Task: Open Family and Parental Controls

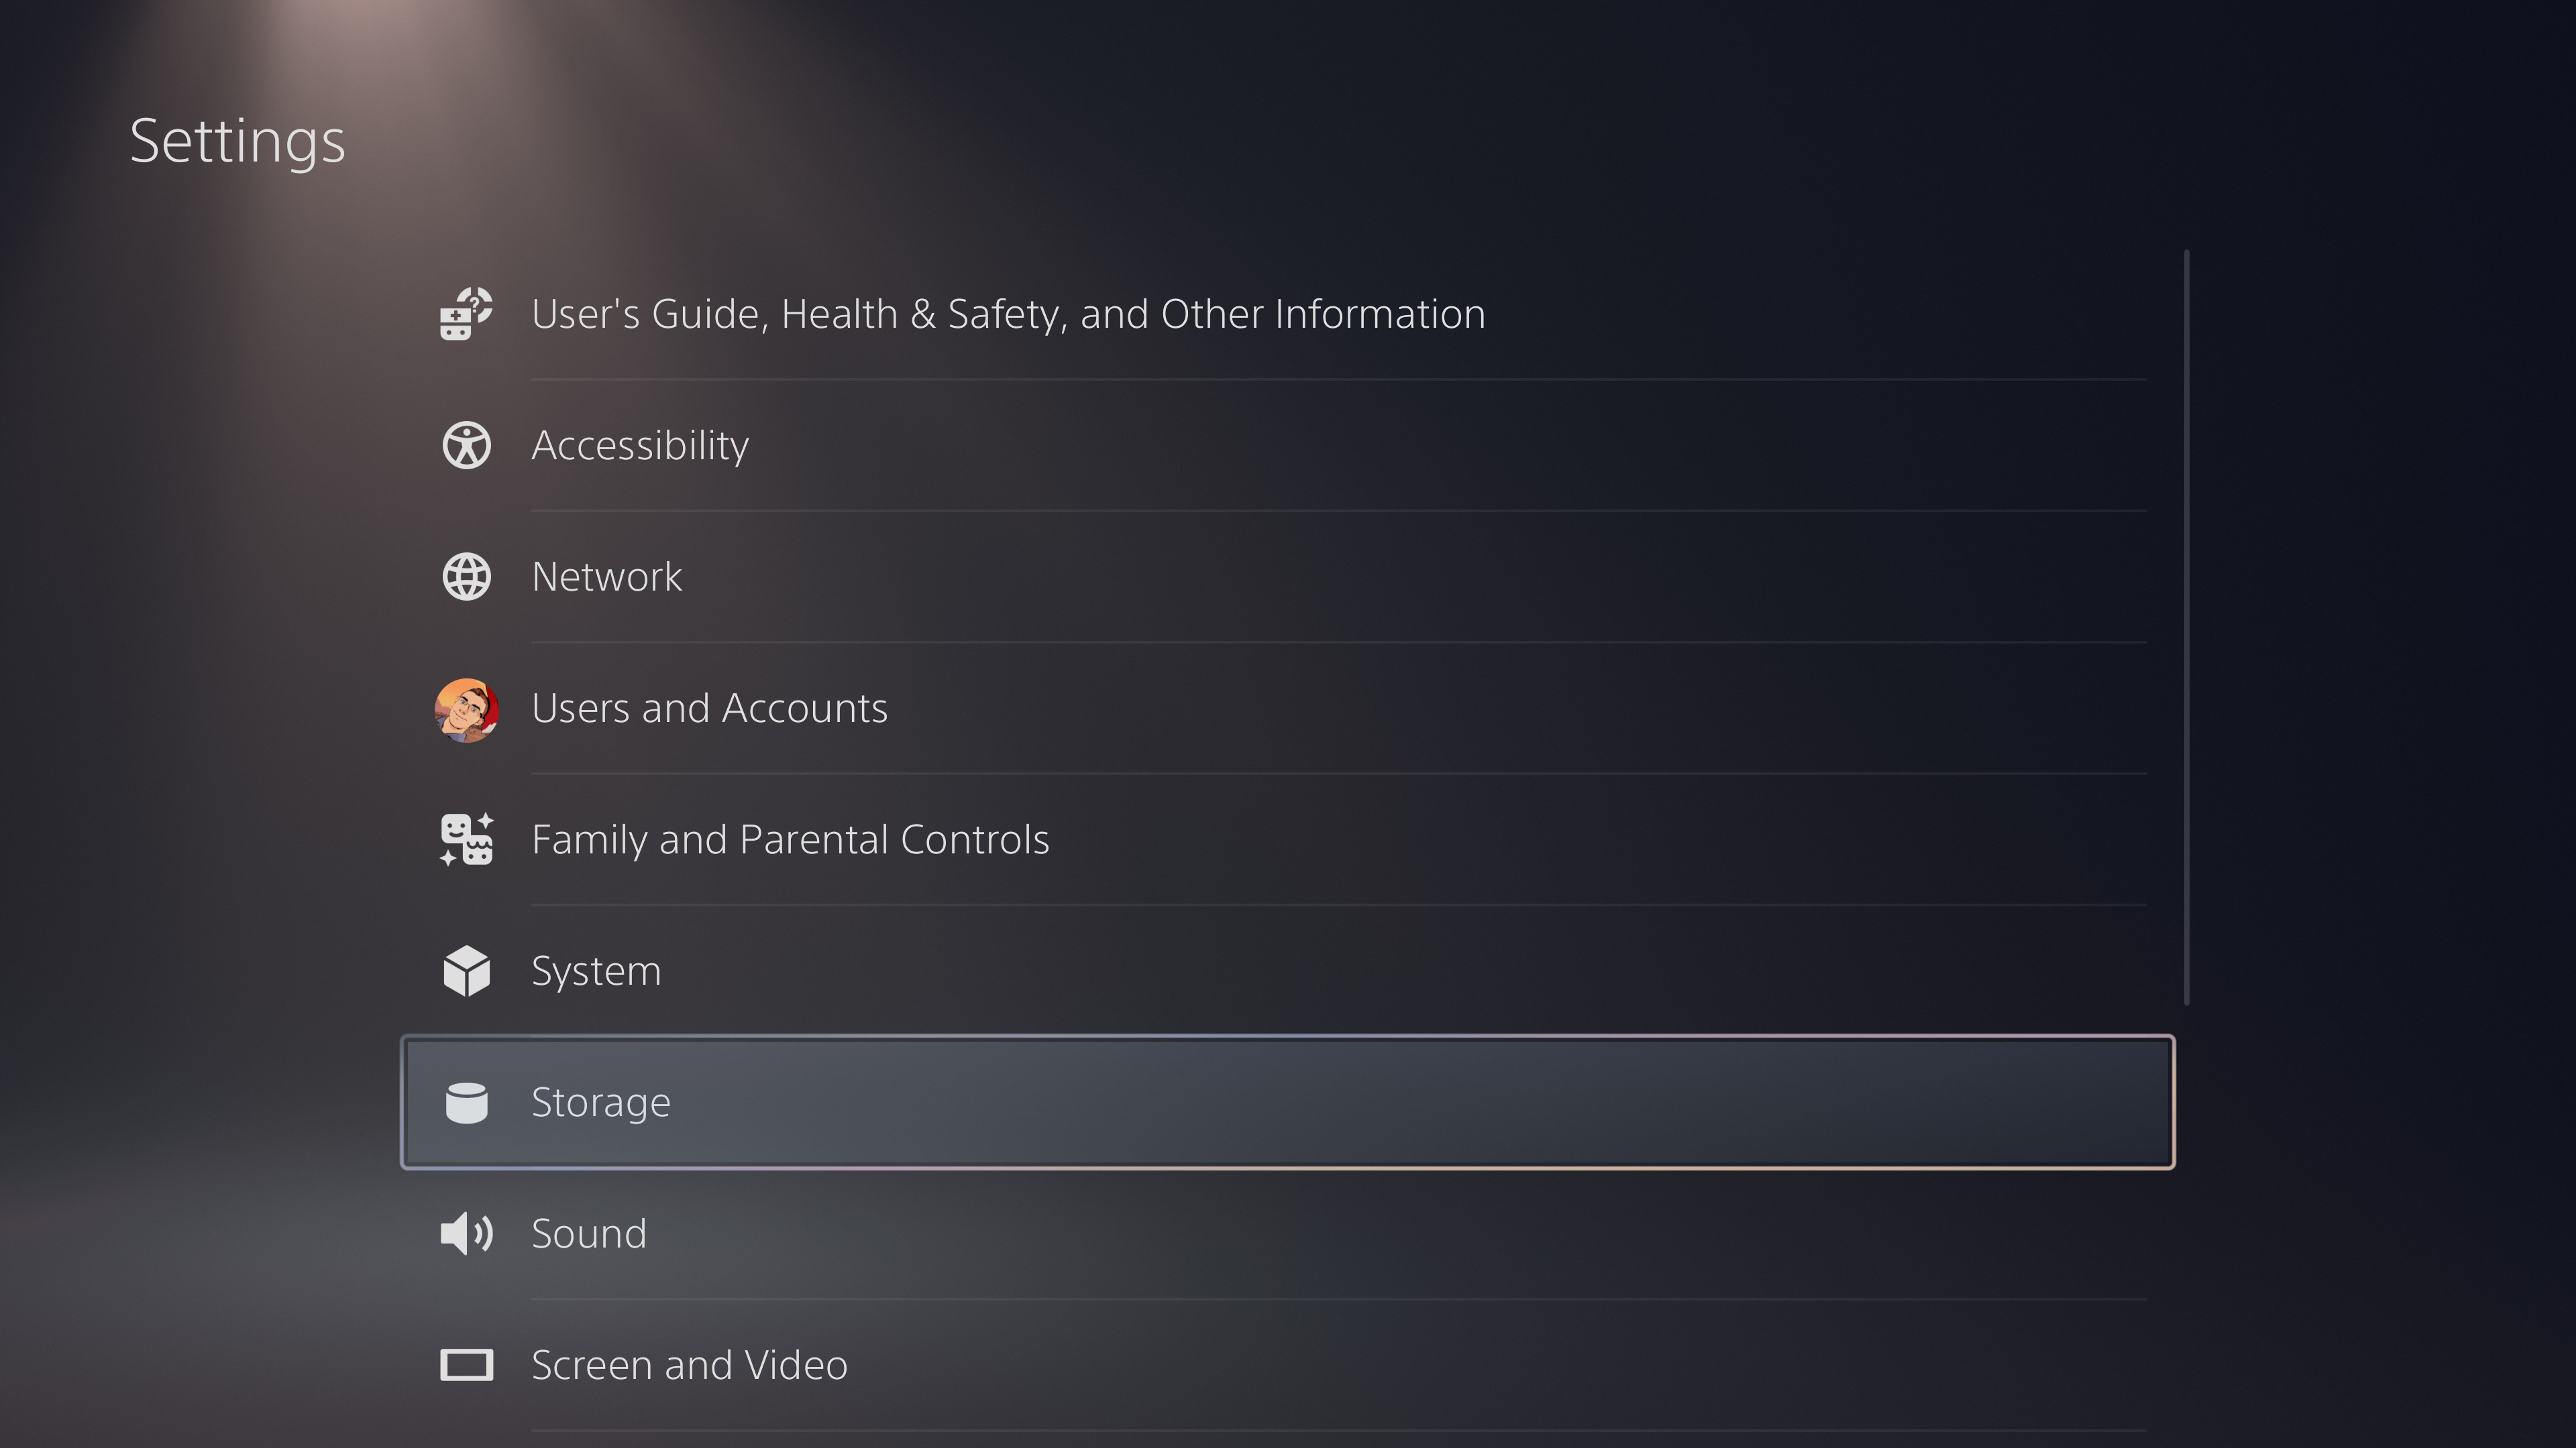Action: point(790,839)
